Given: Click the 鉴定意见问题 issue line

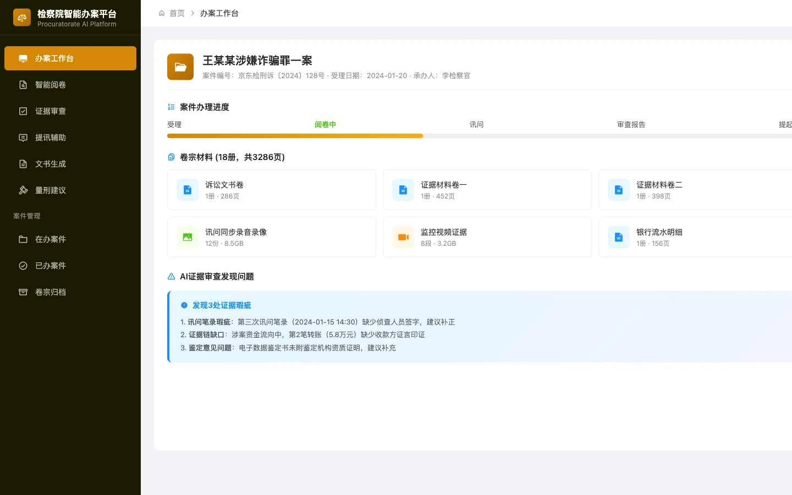Looking at the screenshot, I should [288, 348].
